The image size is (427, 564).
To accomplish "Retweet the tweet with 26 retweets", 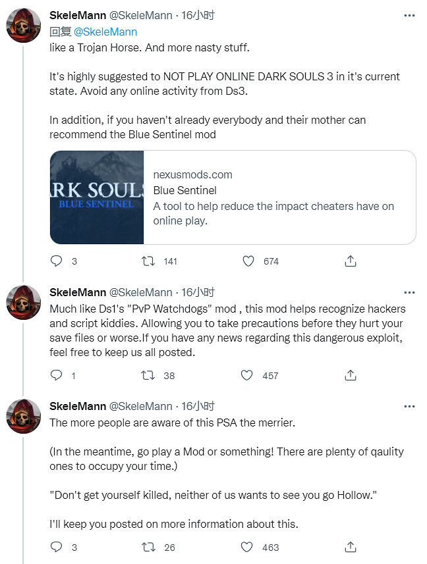I will tap(149, 547).
